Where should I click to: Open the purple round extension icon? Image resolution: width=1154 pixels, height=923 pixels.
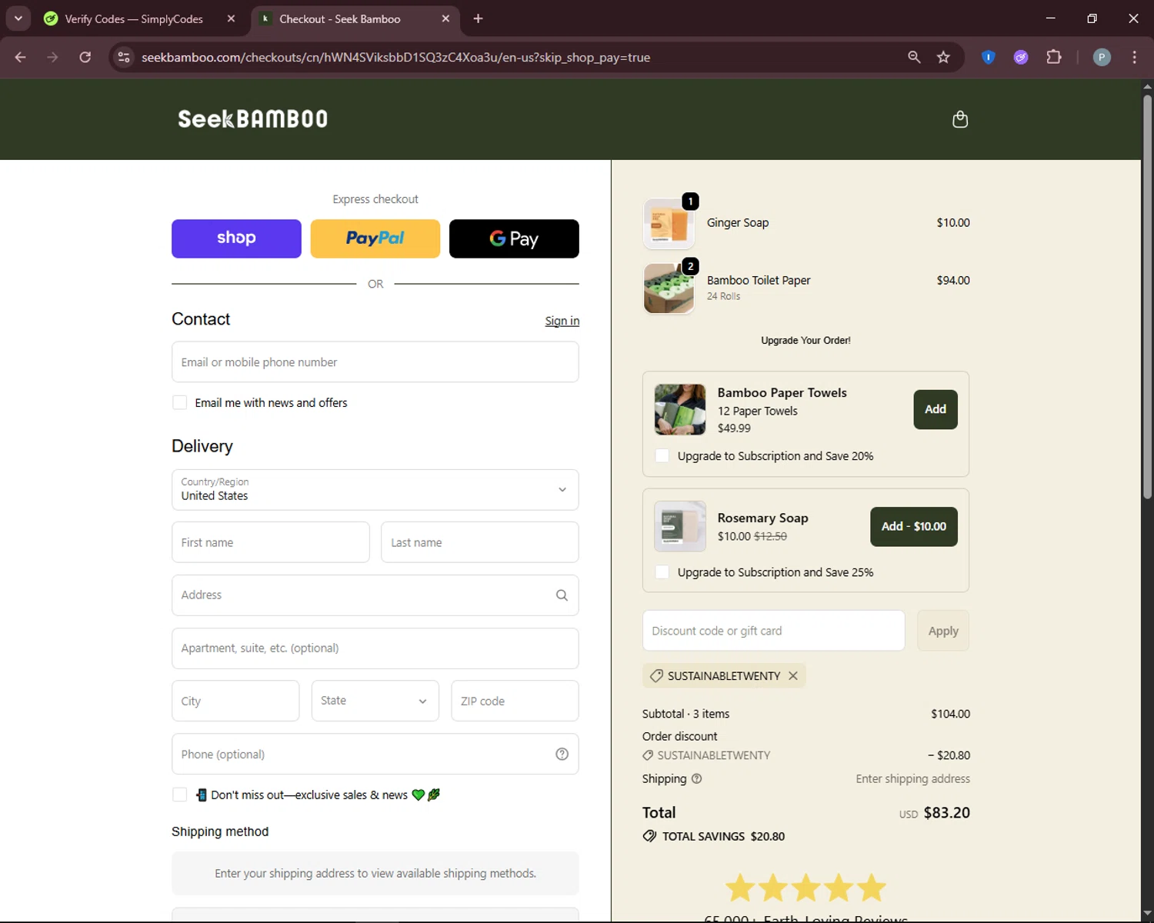click(x=1021, y=57)
